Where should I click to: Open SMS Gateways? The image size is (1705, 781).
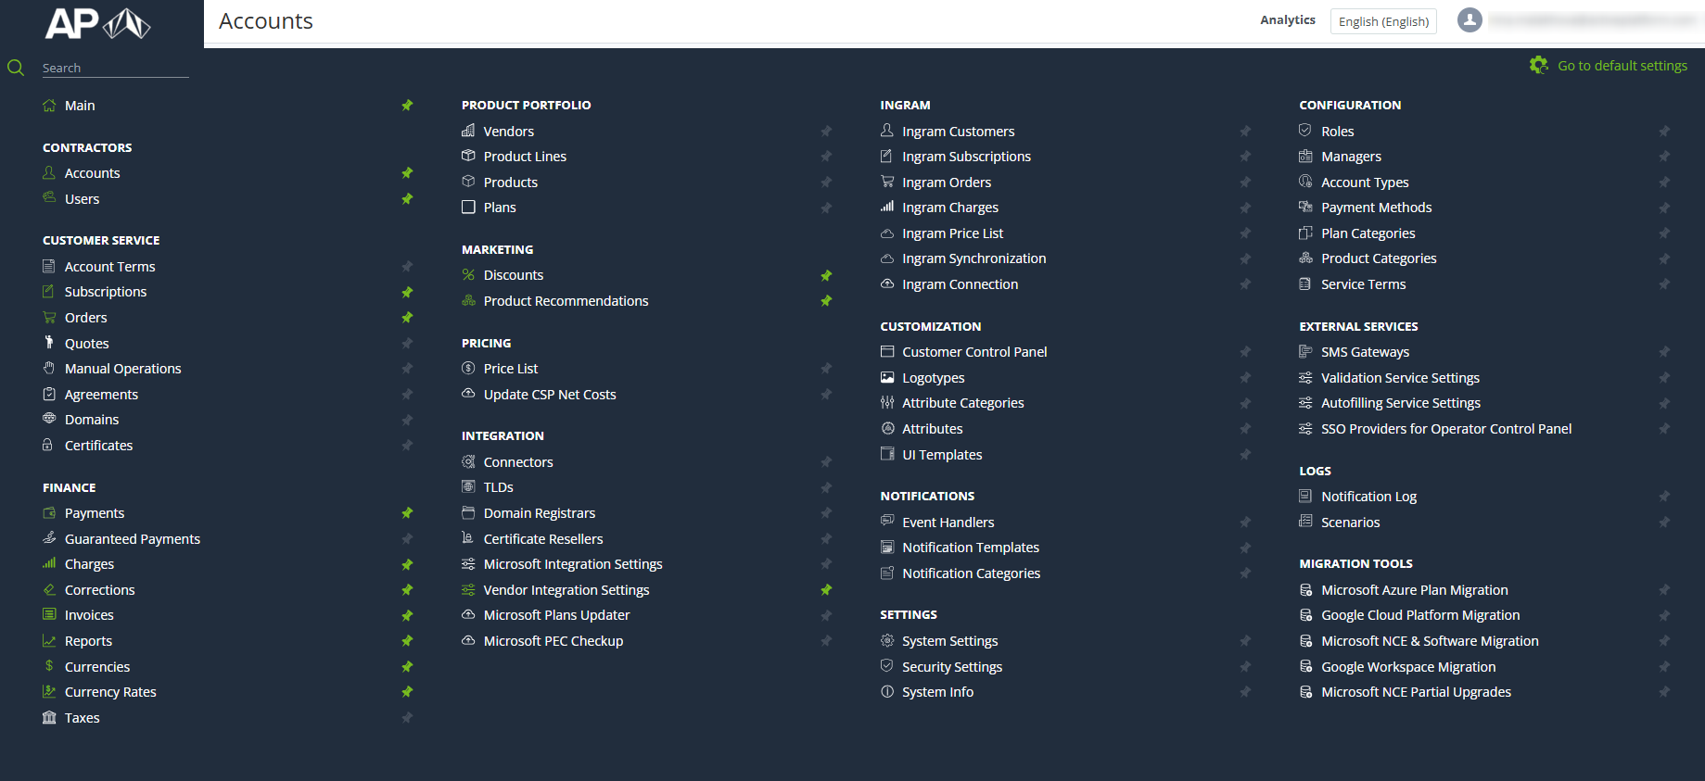point(1365,352)
